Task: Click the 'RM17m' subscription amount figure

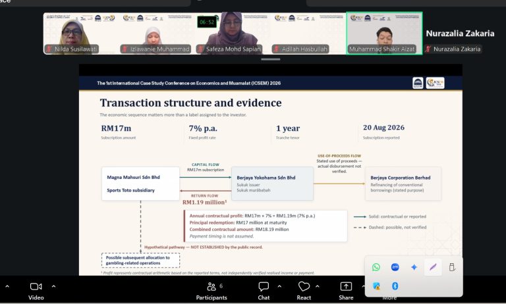Action: pos(116,128)
